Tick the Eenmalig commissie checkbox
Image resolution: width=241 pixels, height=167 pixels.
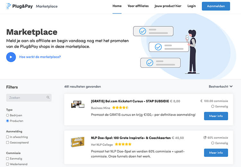point(8,159)
